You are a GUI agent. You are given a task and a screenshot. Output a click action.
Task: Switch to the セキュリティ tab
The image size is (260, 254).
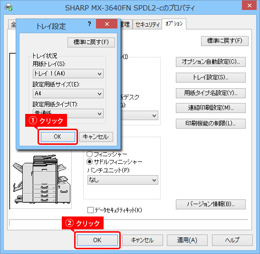pyautogui.click(x=147, y=25)
